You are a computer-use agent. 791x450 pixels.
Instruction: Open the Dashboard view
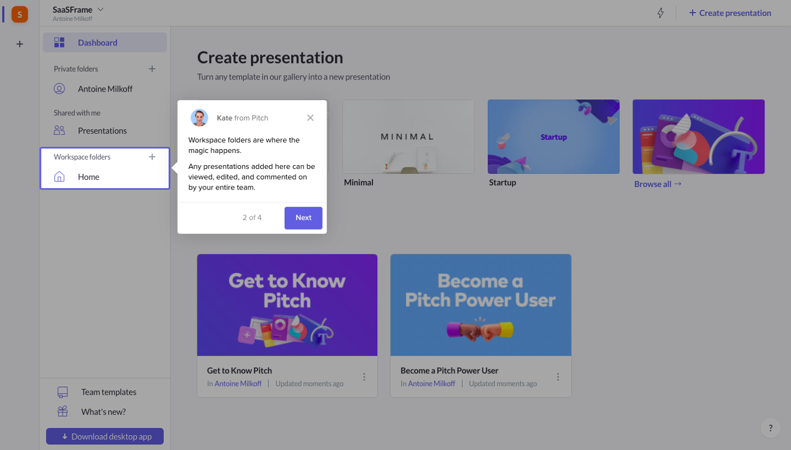pos(105,43)
